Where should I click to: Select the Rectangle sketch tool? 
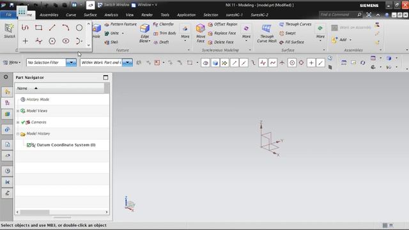pos(38,27)
